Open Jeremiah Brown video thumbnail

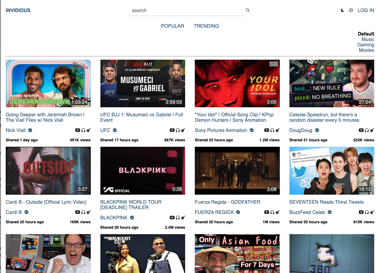click(48, 83)
